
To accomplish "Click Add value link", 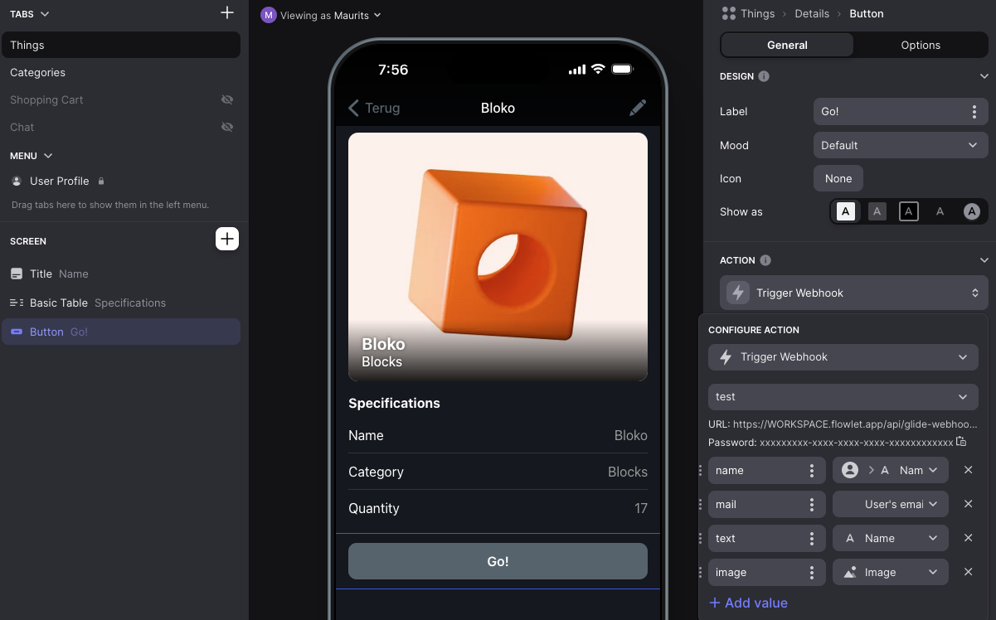I will pos(748,603).
